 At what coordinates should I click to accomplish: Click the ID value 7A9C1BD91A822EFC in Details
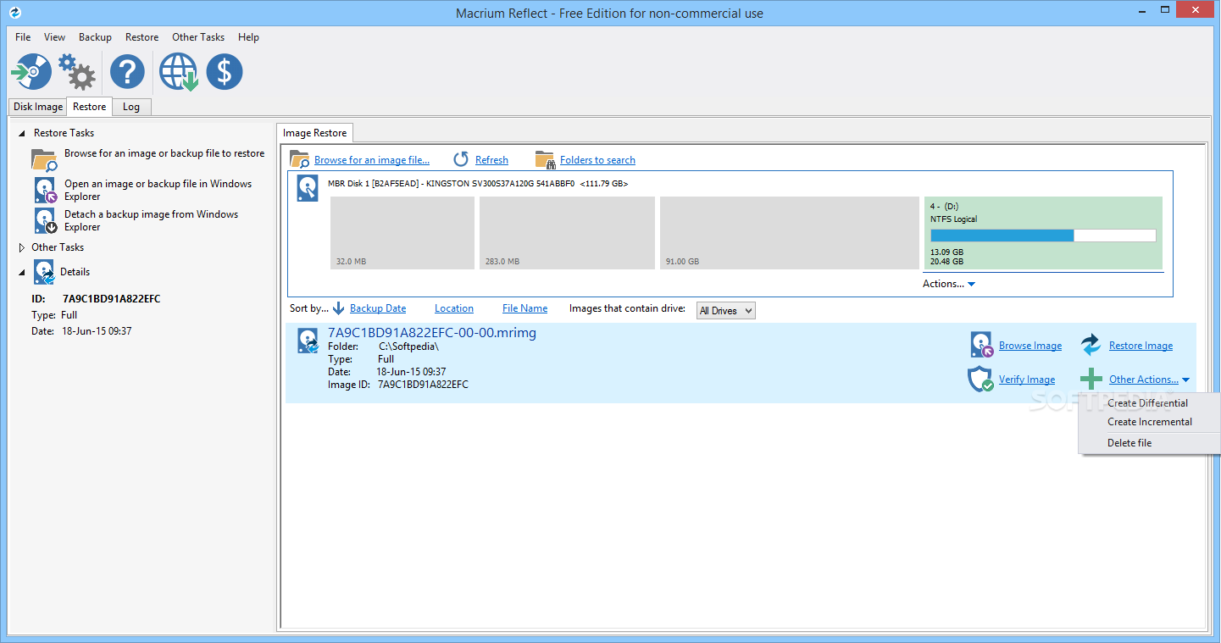click(x=112, y=299)
